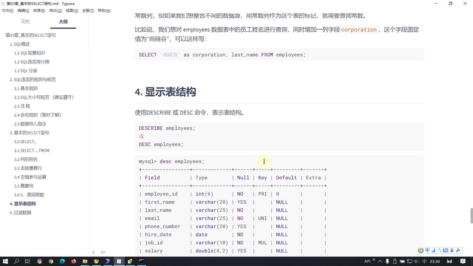Jump to outline item 3.6 5、查询常数
473x266 pixels.
click(29, 195)
